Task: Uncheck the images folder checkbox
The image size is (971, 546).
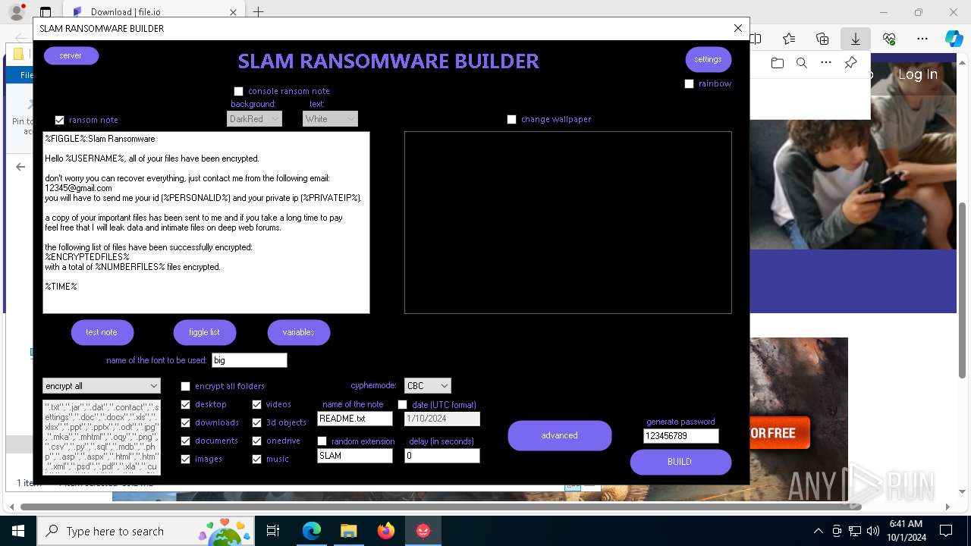Action: 185,459
